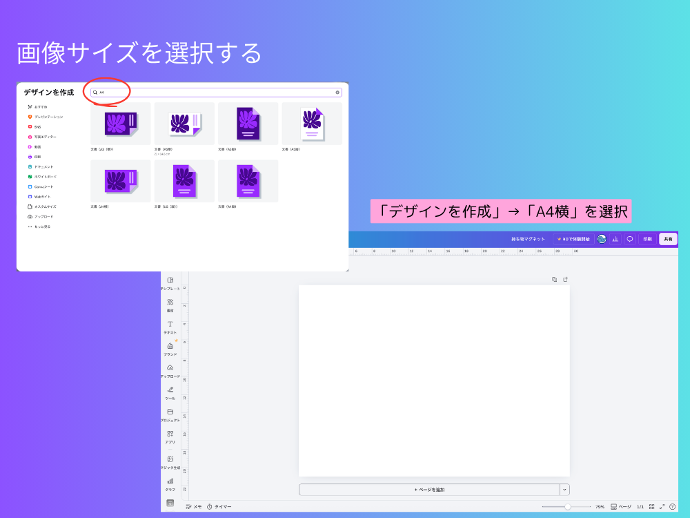Open the ホワイトボード category
The height and width of the screenshot is (518, 690).
click(x=42, y=177)
